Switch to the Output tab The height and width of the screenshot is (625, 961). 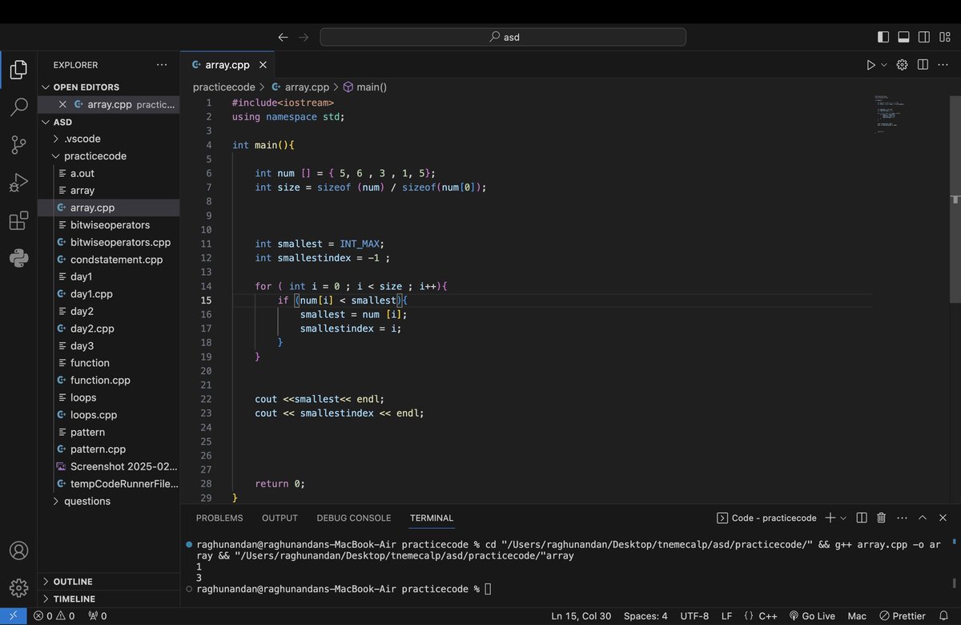[279, 518]
